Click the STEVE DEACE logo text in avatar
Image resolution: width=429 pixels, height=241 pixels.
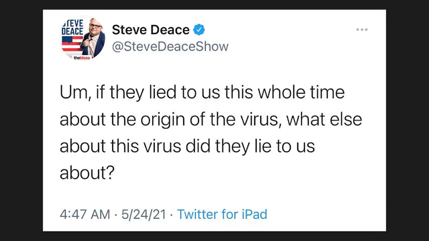(x=72, y=28)
